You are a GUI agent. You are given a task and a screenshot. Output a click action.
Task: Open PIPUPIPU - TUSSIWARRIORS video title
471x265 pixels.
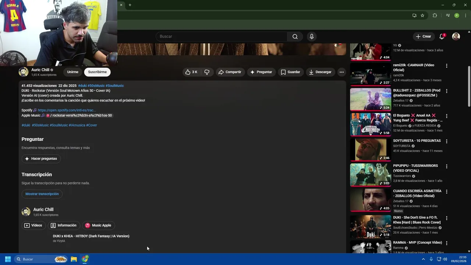[x=415, y=168]
